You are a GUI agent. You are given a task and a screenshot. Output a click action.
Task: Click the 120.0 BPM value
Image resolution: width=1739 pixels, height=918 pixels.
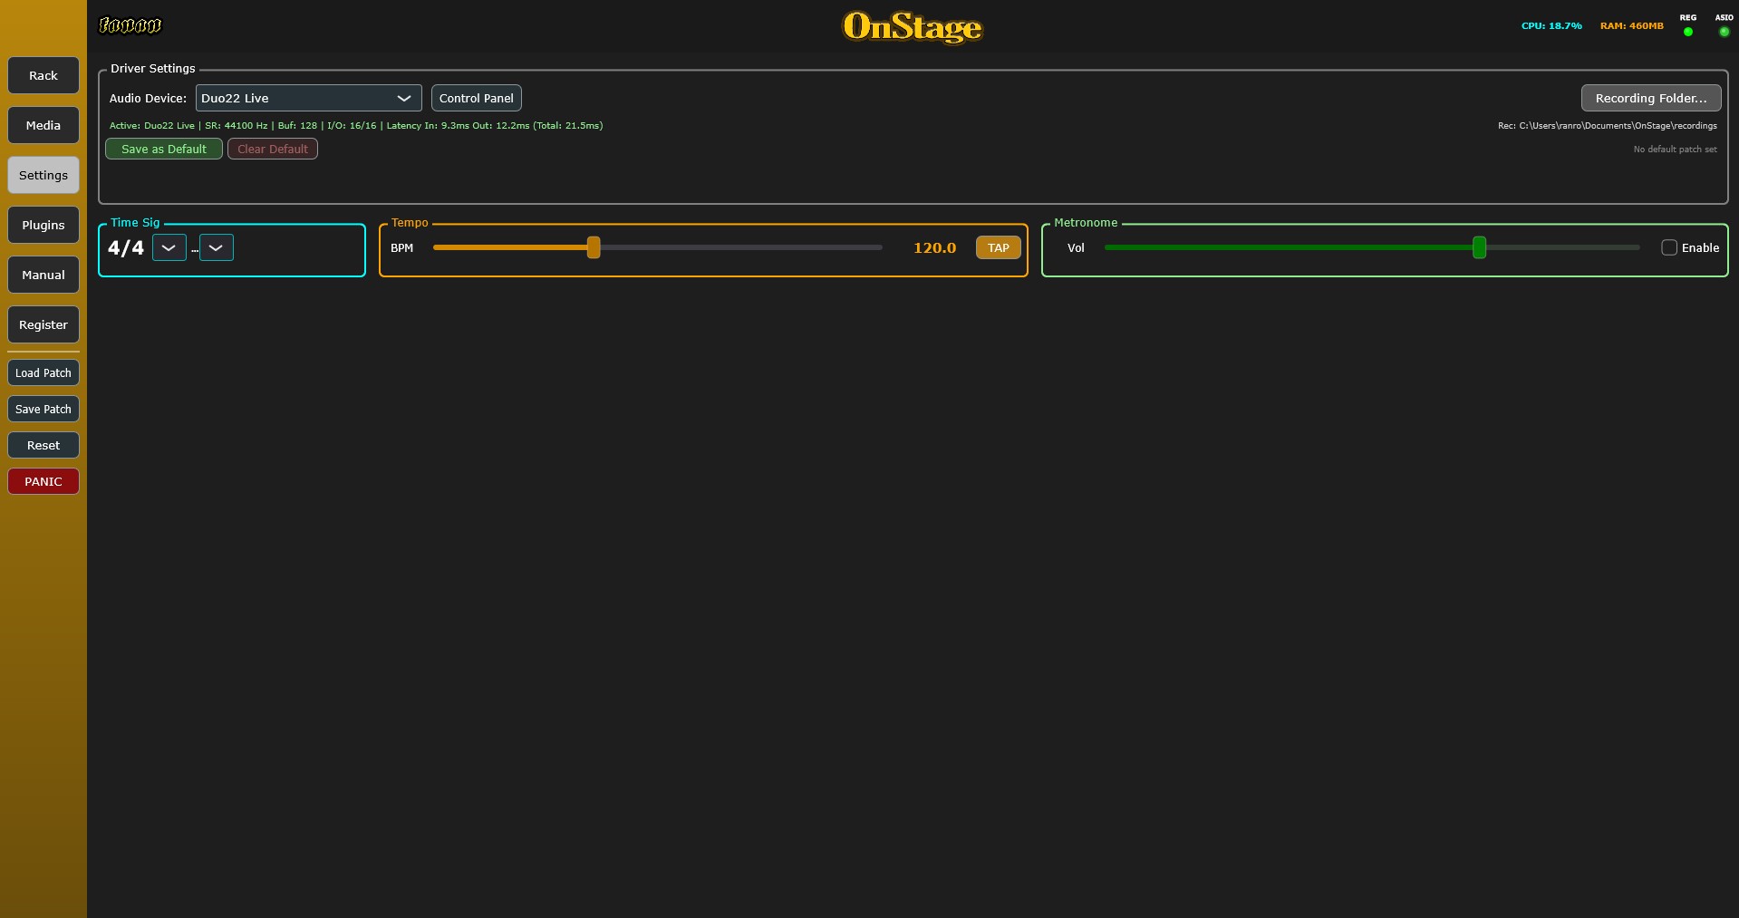point(934,247)
